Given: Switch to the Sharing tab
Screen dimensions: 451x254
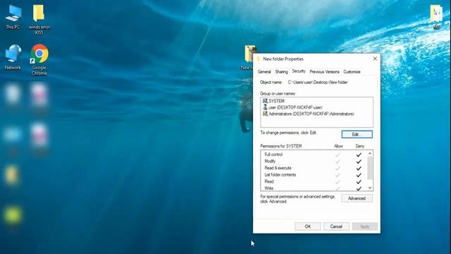Looking at the screenshot, I should pos(281,72).
